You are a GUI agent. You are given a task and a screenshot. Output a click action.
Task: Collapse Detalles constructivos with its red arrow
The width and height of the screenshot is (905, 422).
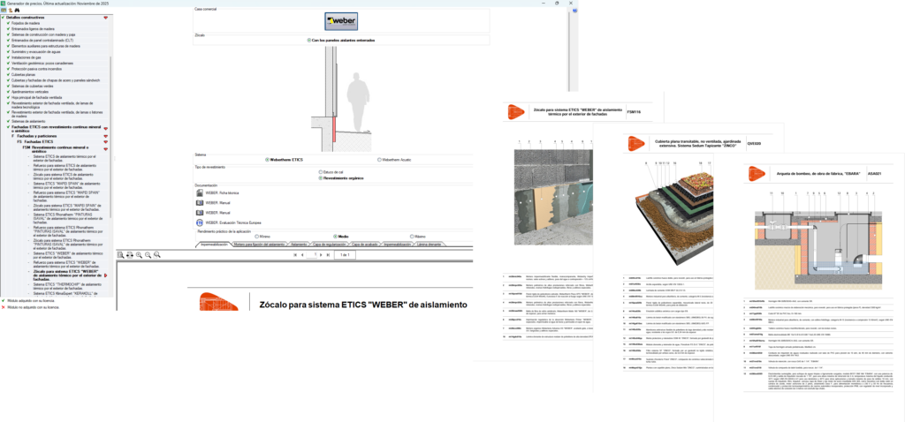pyautogui.click(x=106, y=18)
